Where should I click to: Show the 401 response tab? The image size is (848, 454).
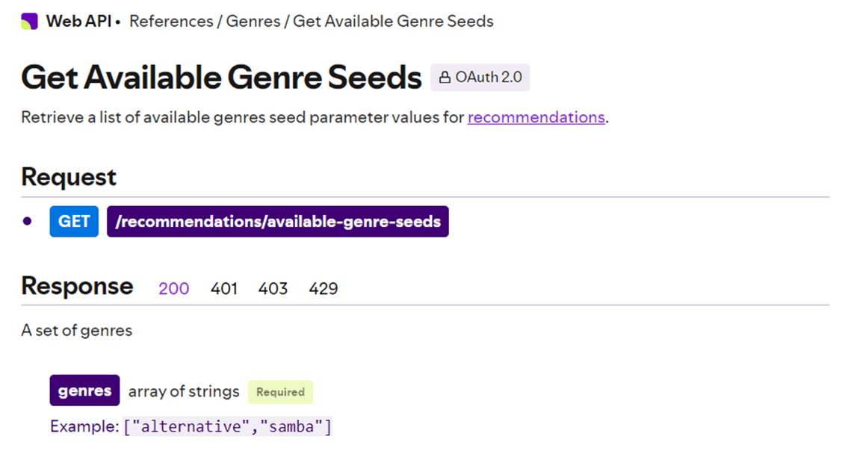pyautogui.click(x=223, y=288)
